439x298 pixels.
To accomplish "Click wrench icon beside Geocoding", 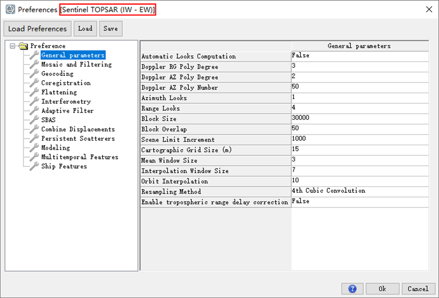I will [x=34, y=73].
